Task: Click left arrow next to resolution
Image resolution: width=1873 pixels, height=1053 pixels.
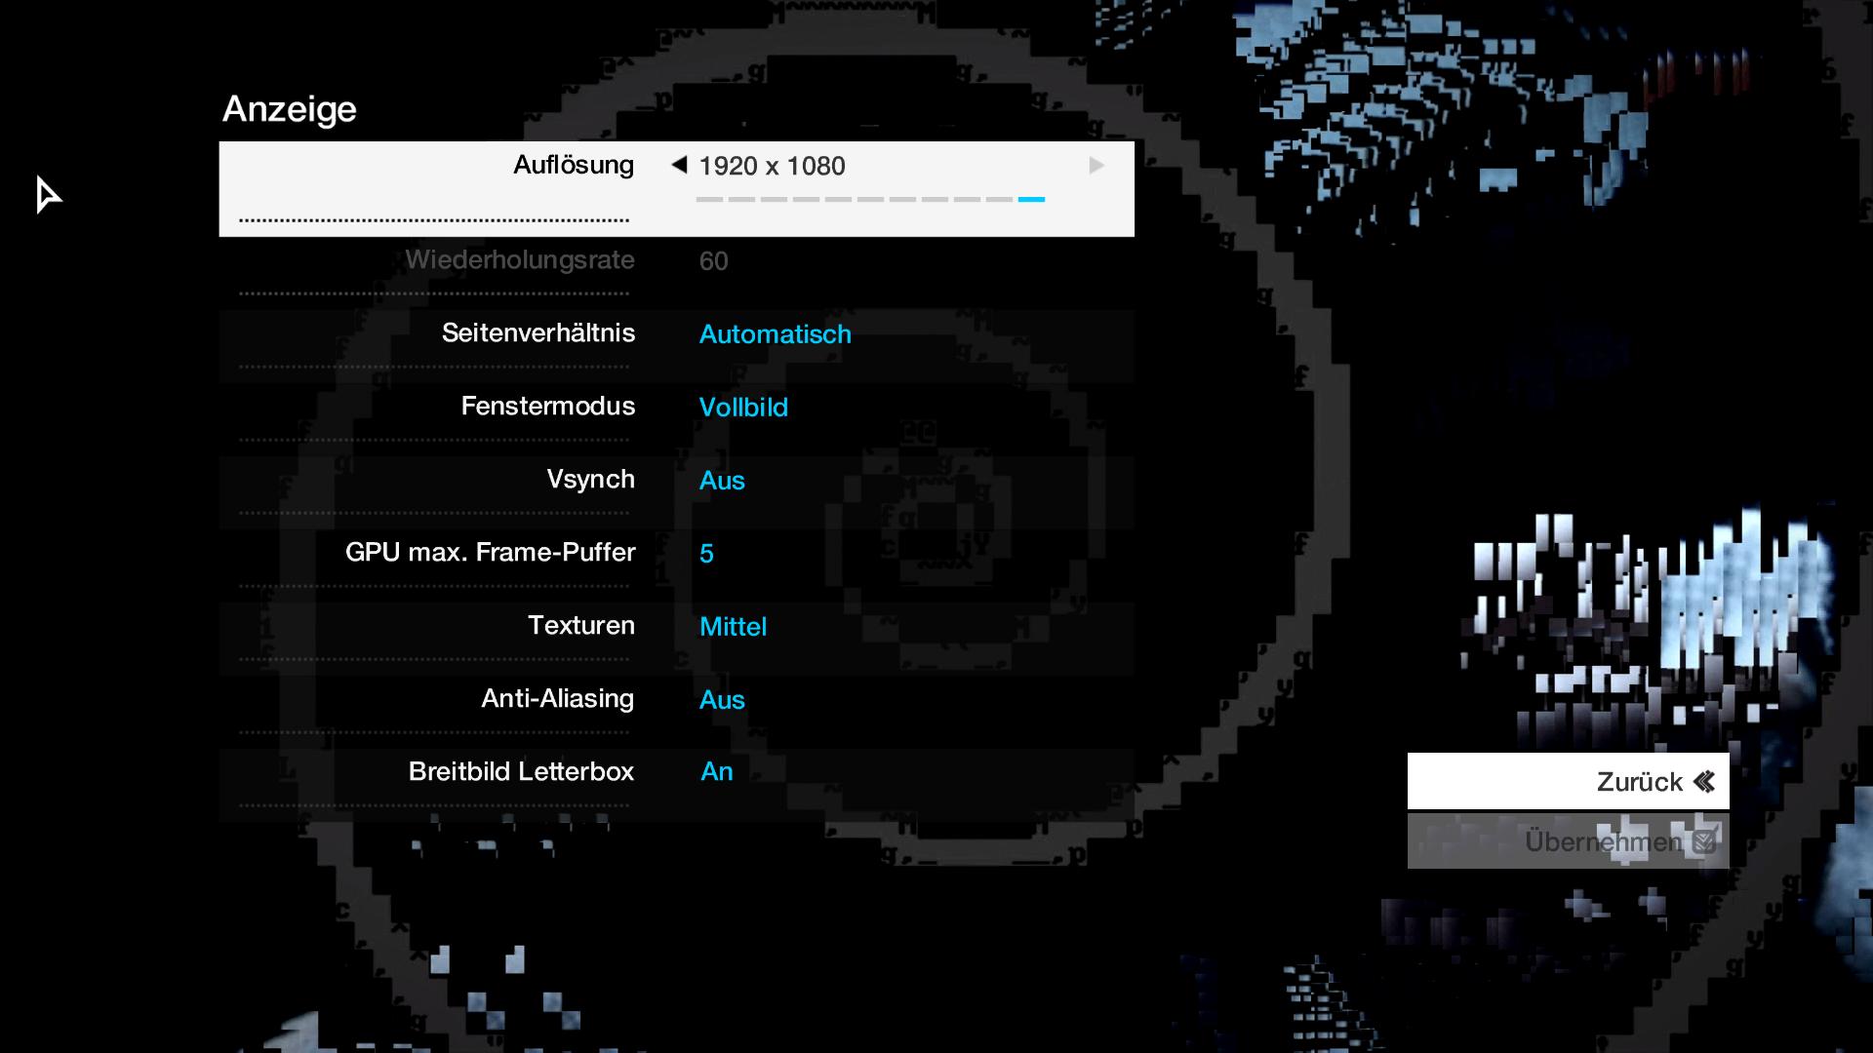Action: [679, 165]
